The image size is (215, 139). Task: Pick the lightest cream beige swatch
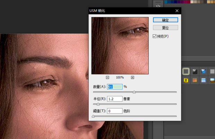click(192, 2)
